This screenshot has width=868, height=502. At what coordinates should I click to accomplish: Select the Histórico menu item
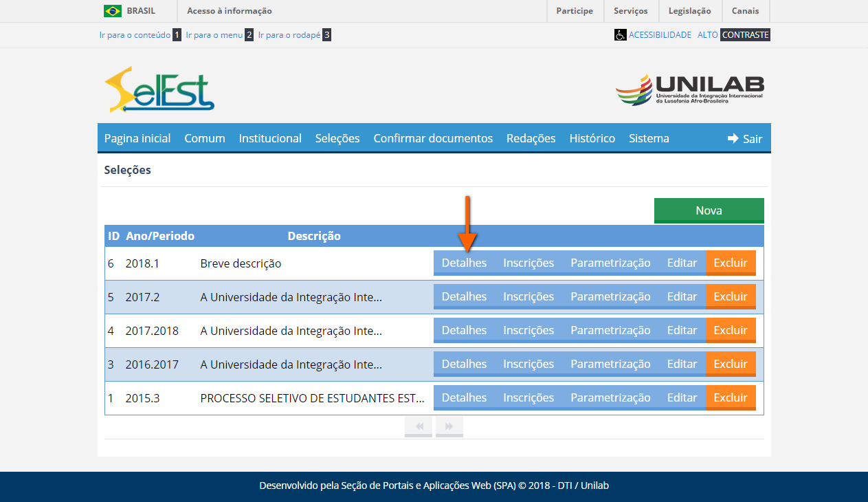(592, 138)
